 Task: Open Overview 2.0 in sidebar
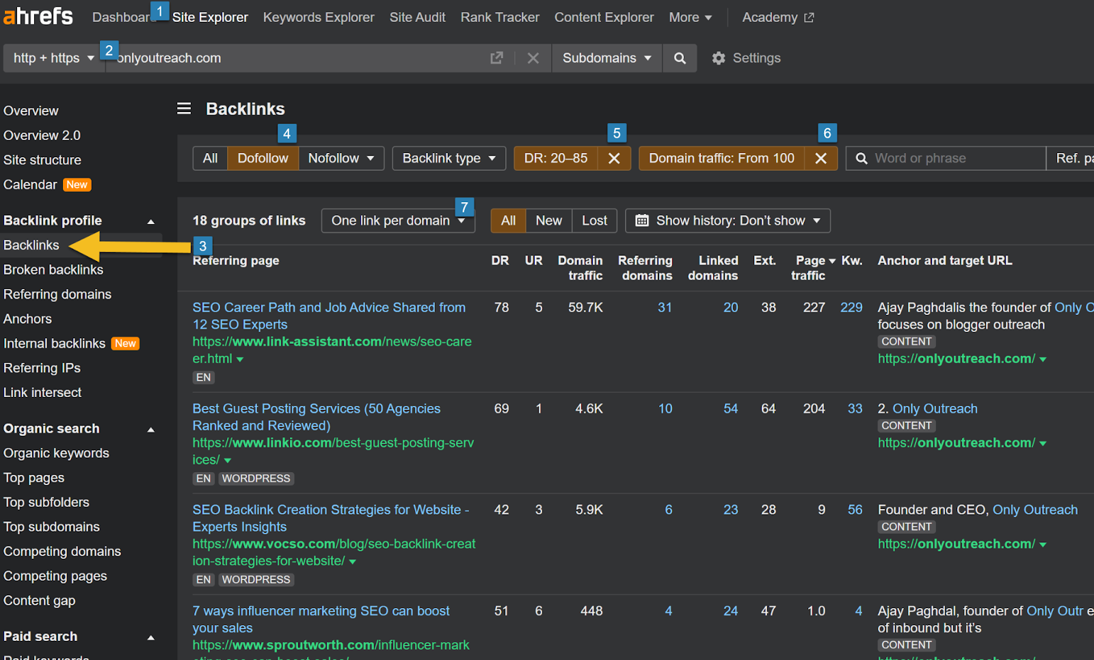click(42, 135)
